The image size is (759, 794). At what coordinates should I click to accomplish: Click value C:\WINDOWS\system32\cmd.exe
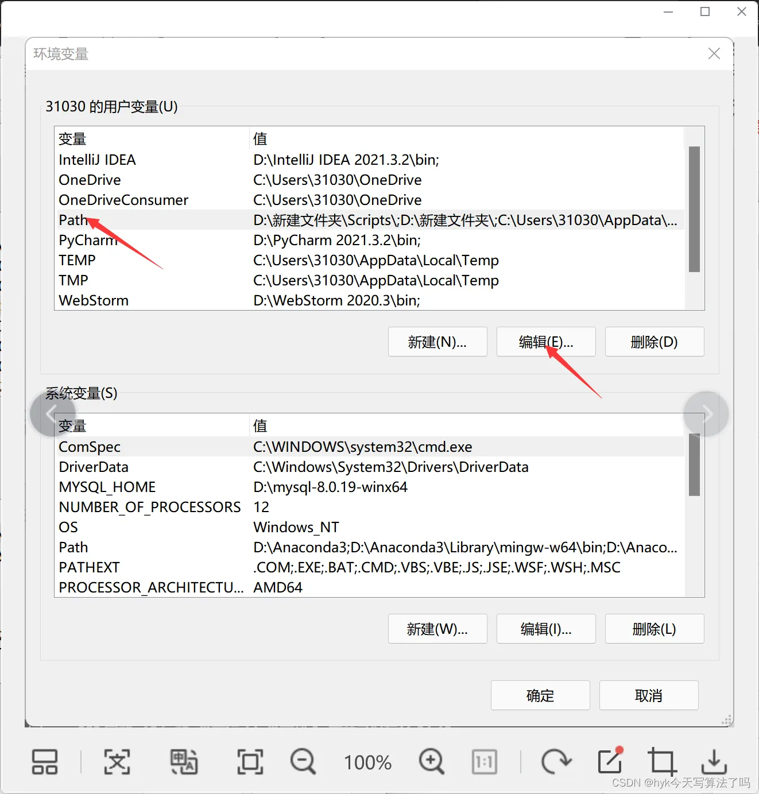[363, 447]
